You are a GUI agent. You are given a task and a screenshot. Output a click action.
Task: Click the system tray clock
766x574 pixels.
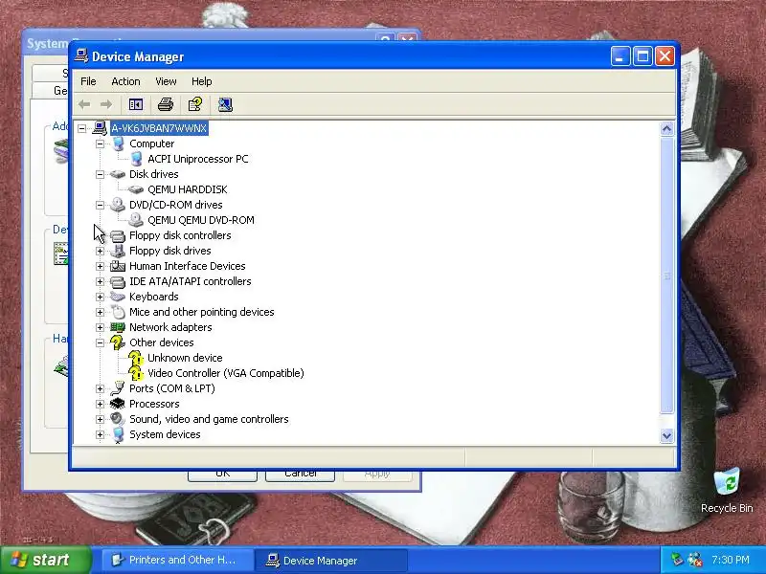(x=731, y=560)
